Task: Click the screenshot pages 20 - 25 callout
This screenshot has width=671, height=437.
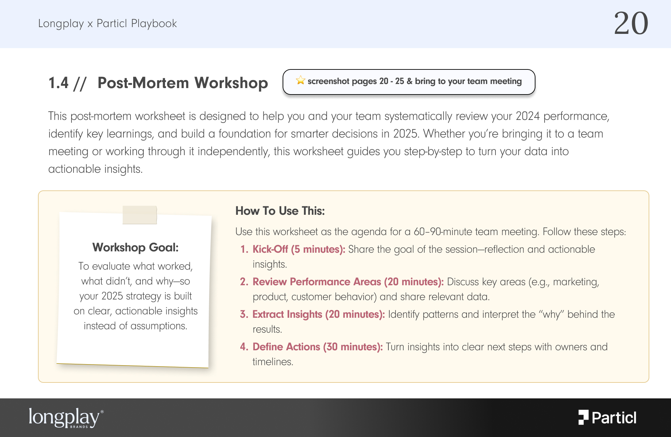Action: [409, 82]
